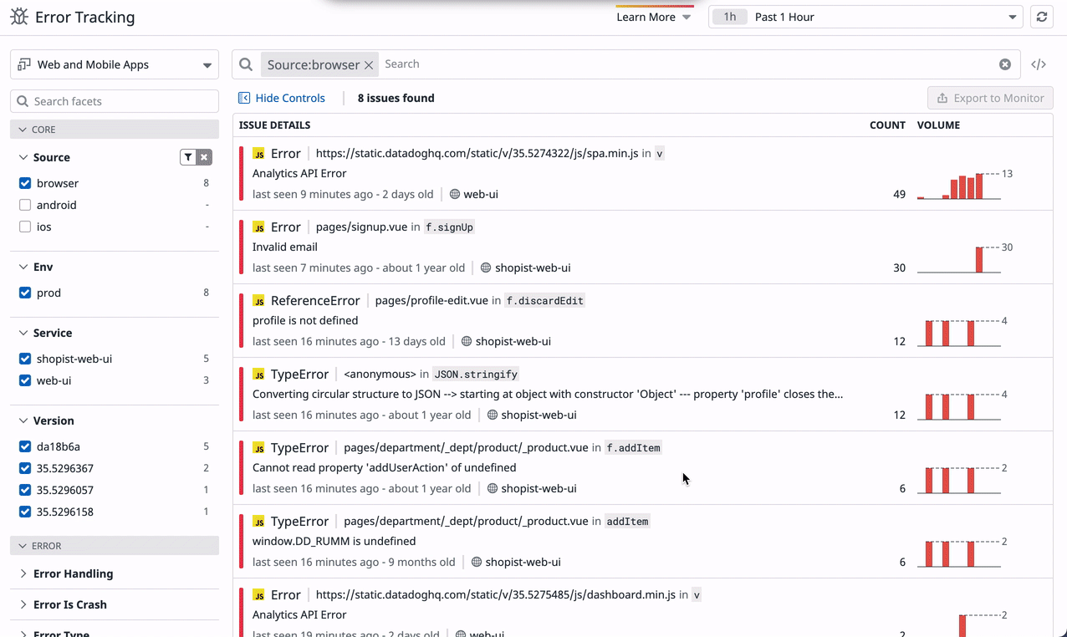This screenshot has width=1067, height=637.
Task: Open the Learn More menu
Action: [648, 17]
